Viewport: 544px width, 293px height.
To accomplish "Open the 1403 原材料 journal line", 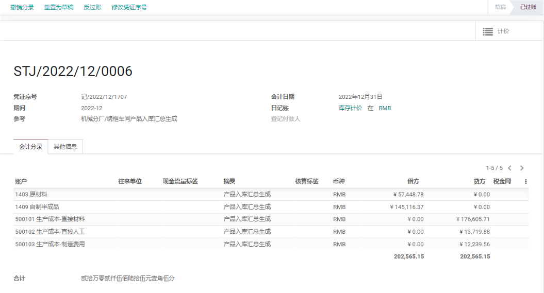I will click(31, 194).
